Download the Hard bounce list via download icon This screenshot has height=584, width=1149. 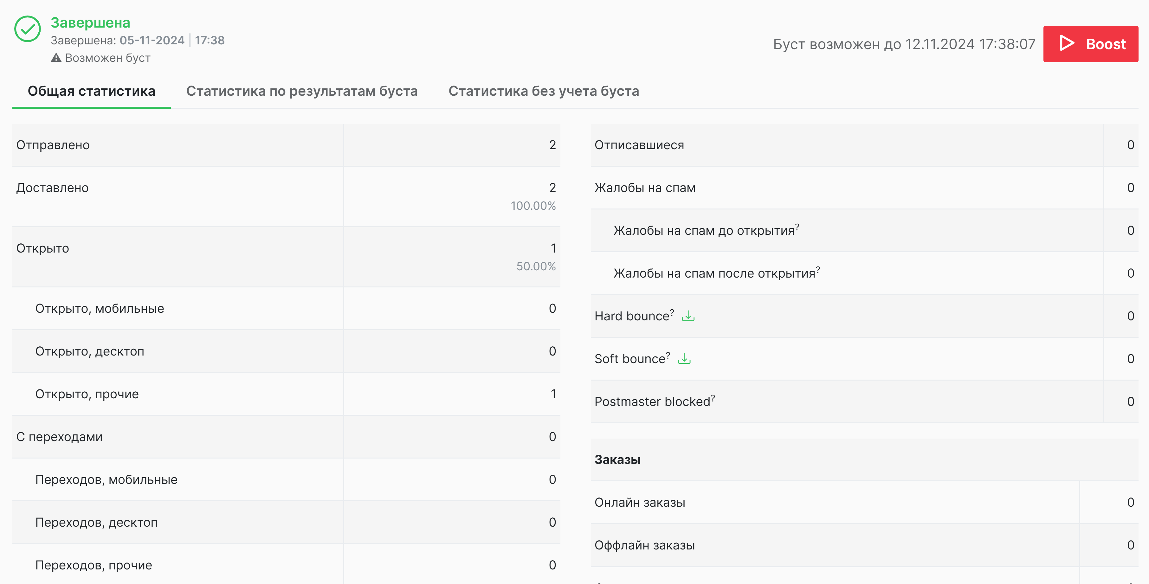tap(688, 317)
